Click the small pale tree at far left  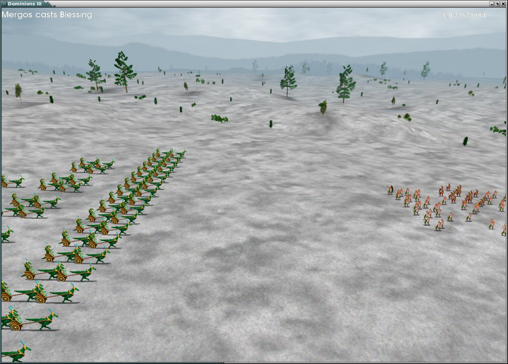18,91
